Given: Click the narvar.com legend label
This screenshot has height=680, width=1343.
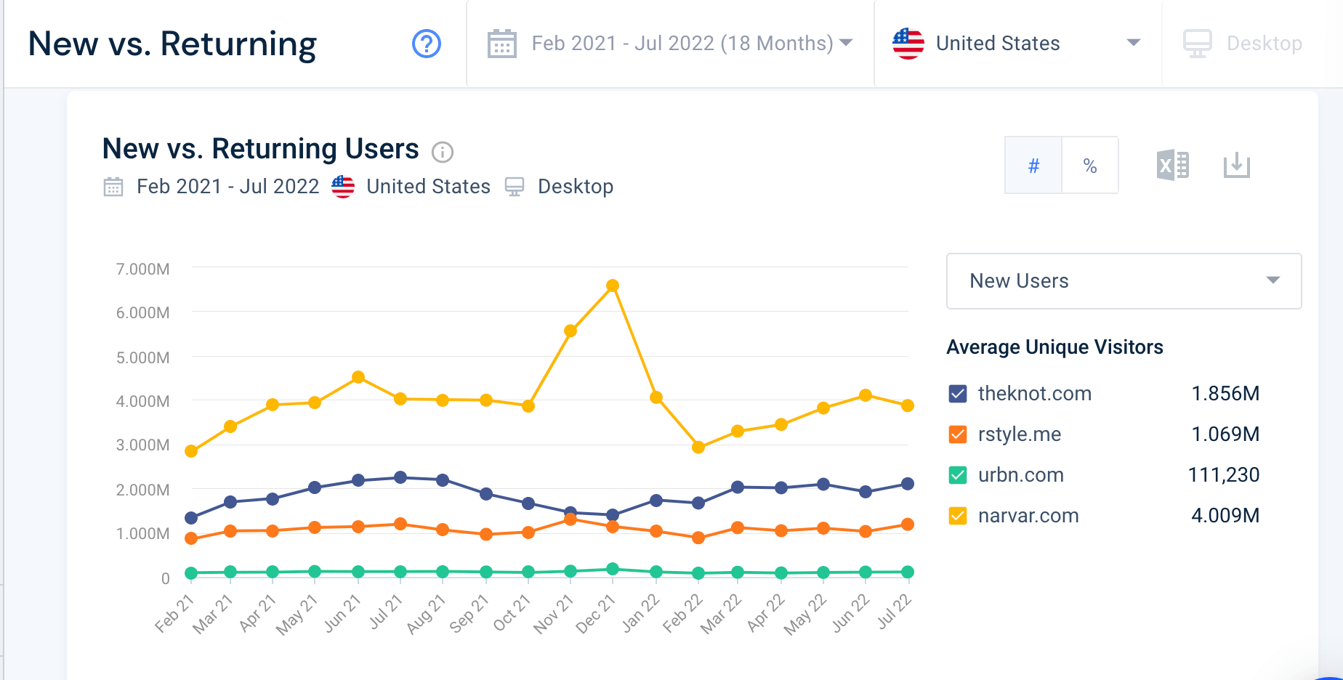Looking at the screenshot, I should [1027, 516].
